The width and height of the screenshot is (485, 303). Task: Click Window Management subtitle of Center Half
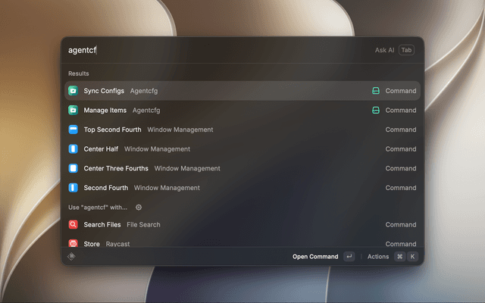157,149
